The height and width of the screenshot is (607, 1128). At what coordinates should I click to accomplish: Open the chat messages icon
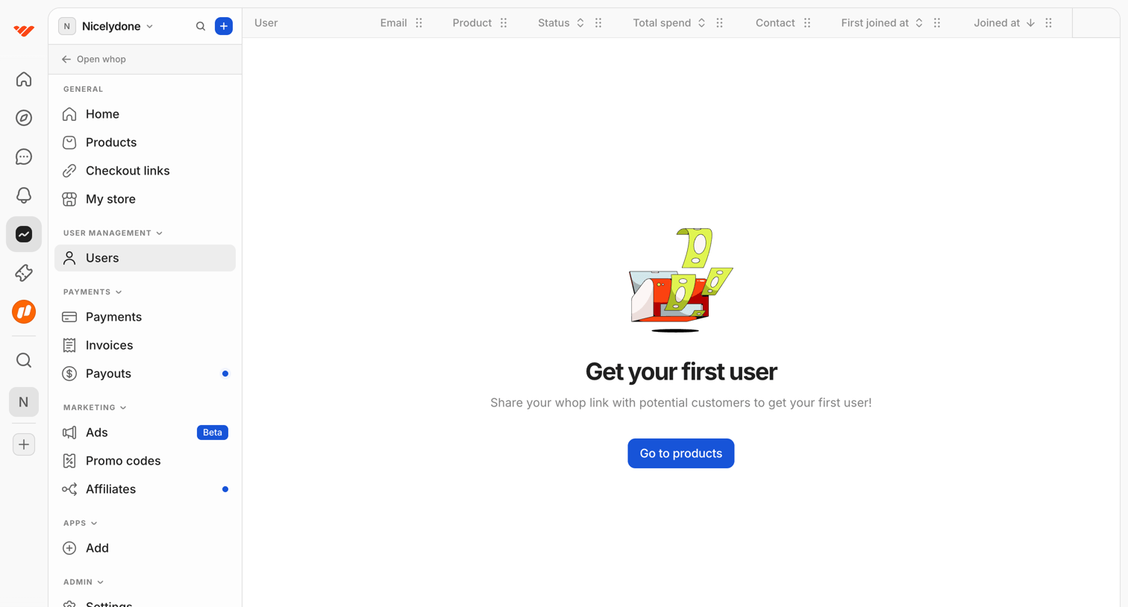pyautogui.click(x=24, y=157)
